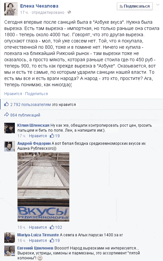Like Андрей Федорин's comment via Нравится

[38, 227]
